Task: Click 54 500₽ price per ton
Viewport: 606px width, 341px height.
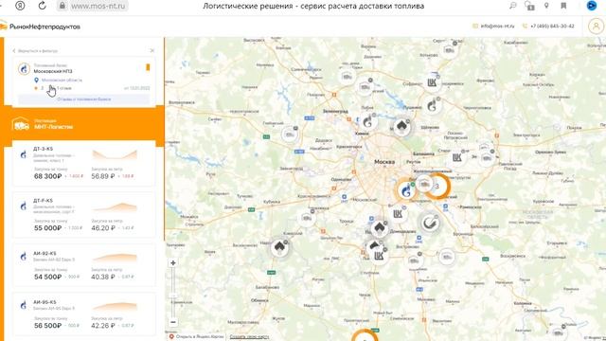Action: pos(48,277)
